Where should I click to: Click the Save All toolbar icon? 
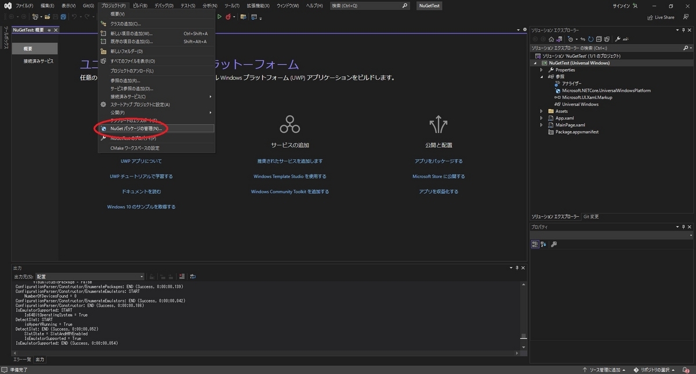coord(63,17)
